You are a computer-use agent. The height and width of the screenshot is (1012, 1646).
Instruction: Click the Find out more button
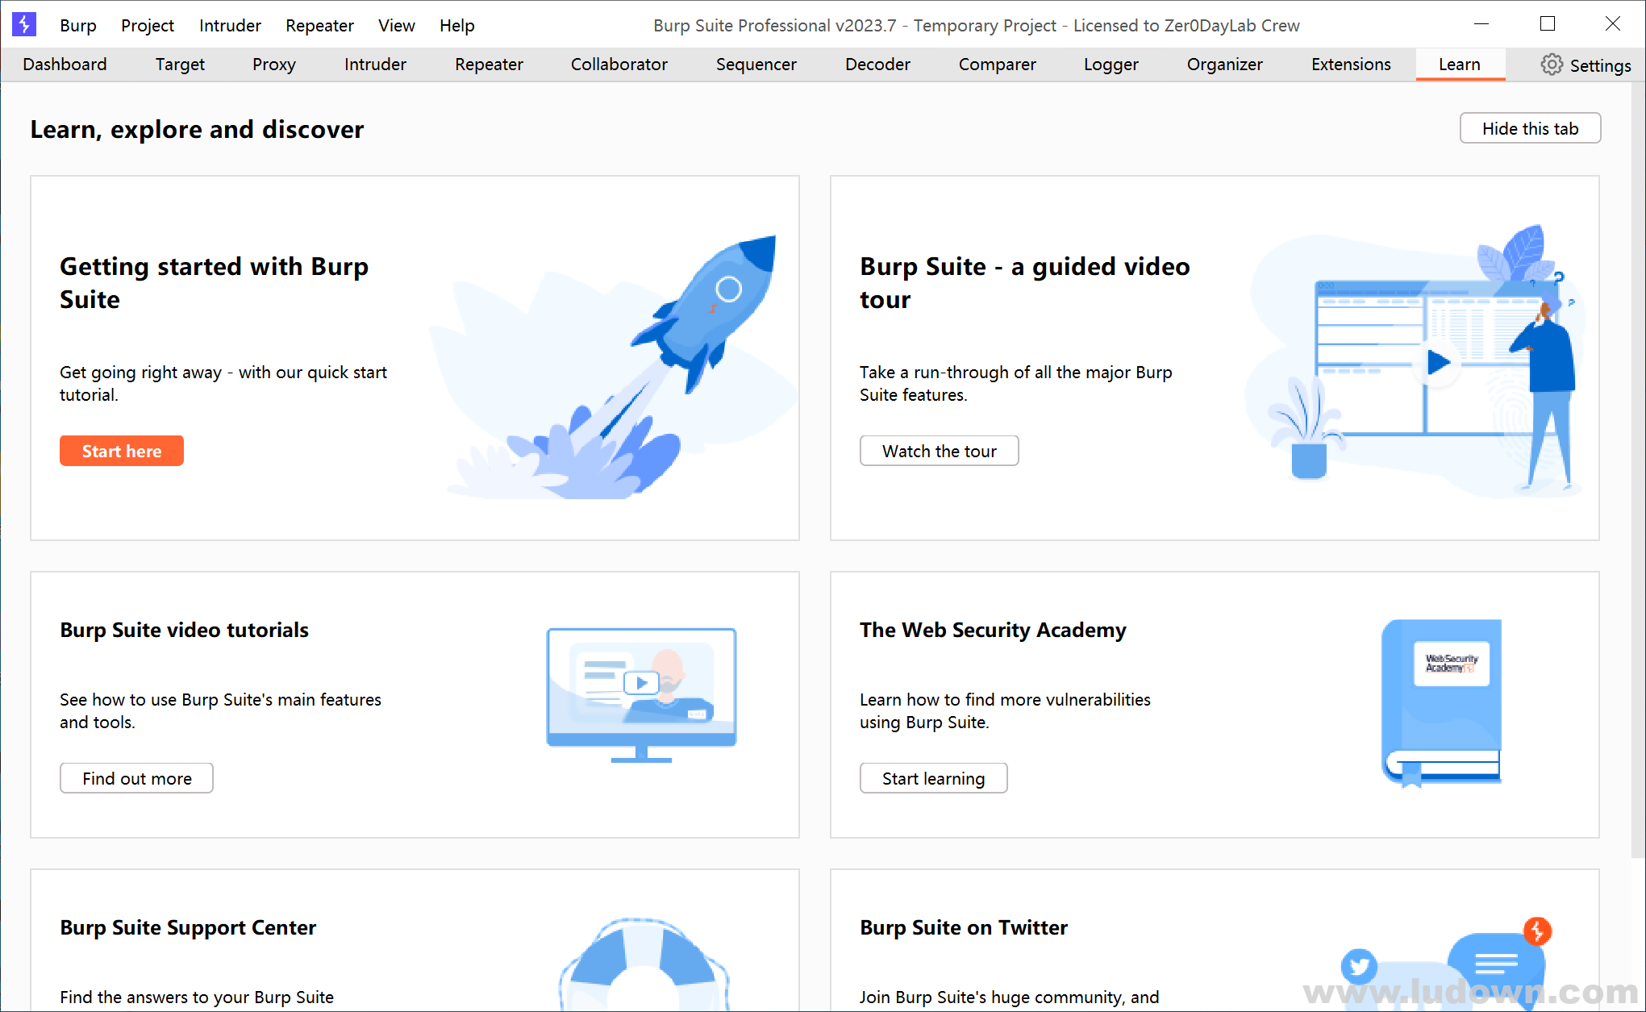click(136, 778)
